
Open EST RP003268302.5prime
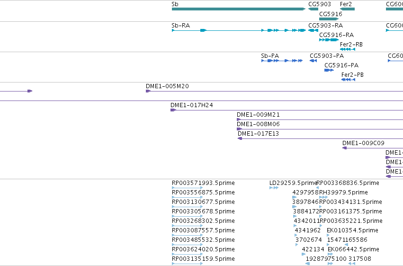[x=203, y=221]
